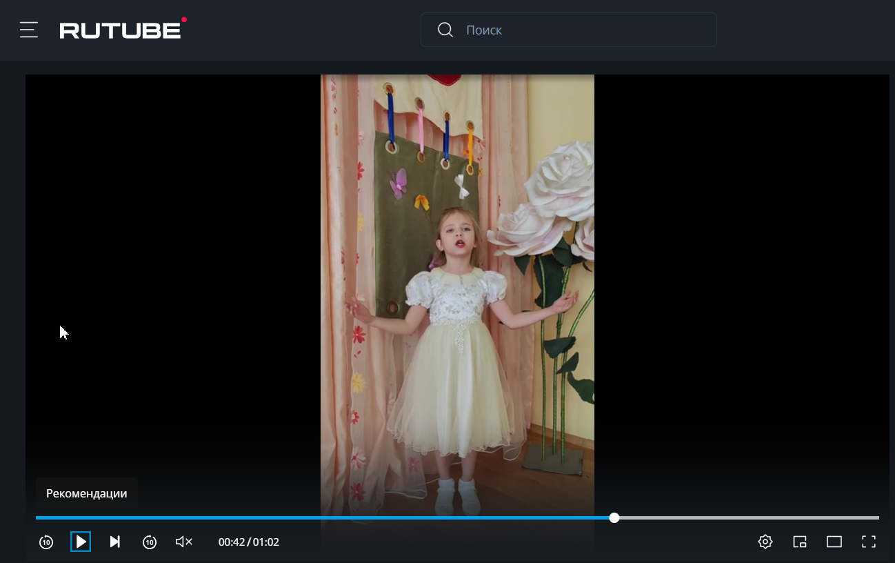Viewport: 895px width, 563px height.
Task: Enable picture-in-picture mode
Action: point(800,542)
